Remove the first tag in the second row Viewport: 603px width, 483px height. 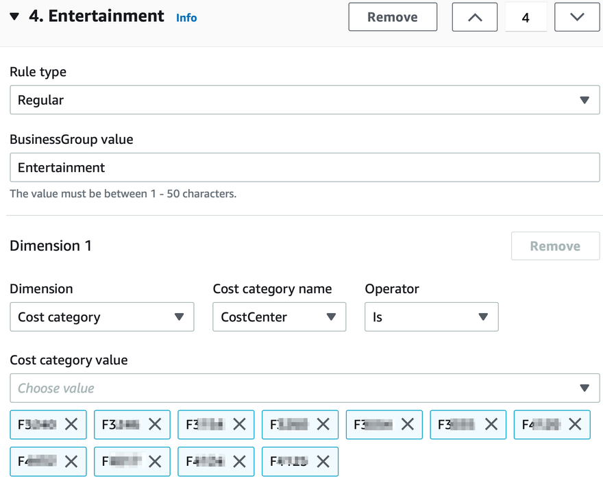point(71,462)
